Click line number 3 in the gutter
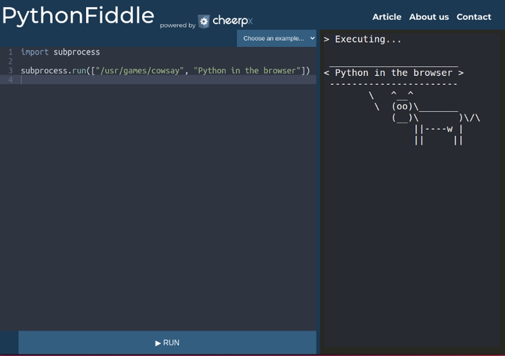The image size is (505, 356). point(11,70)
